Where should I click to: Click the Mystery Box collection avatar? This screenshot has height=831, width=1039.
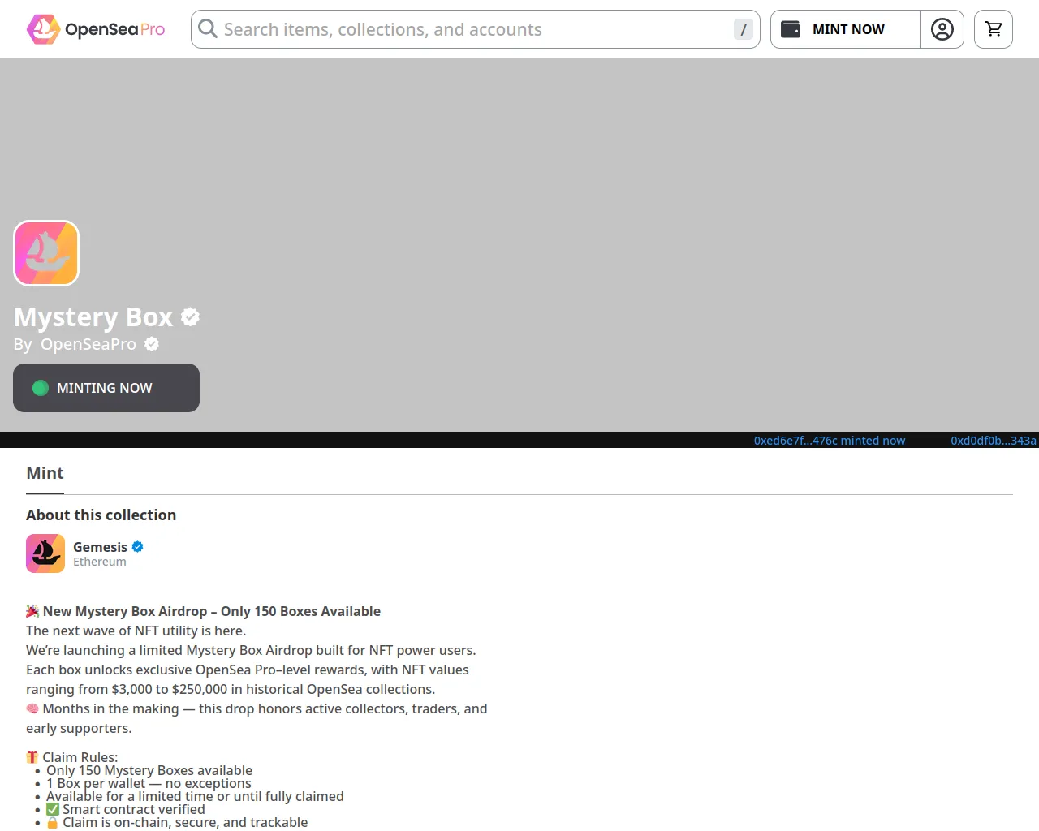46,253
